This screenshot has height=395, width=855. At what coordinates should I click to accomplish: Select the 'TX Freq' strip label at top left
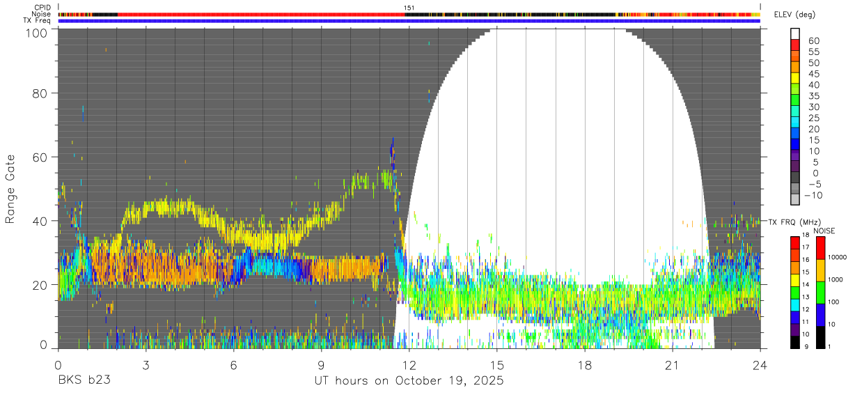[x=38, y=20]
